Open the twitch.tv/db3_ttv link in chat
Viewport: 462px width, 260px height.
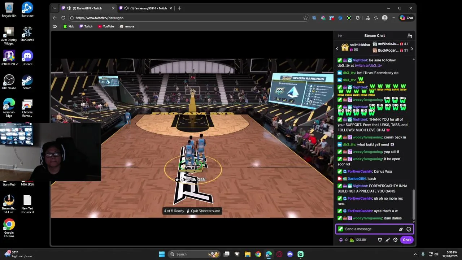pyautogui.click(x=368, y=66)
